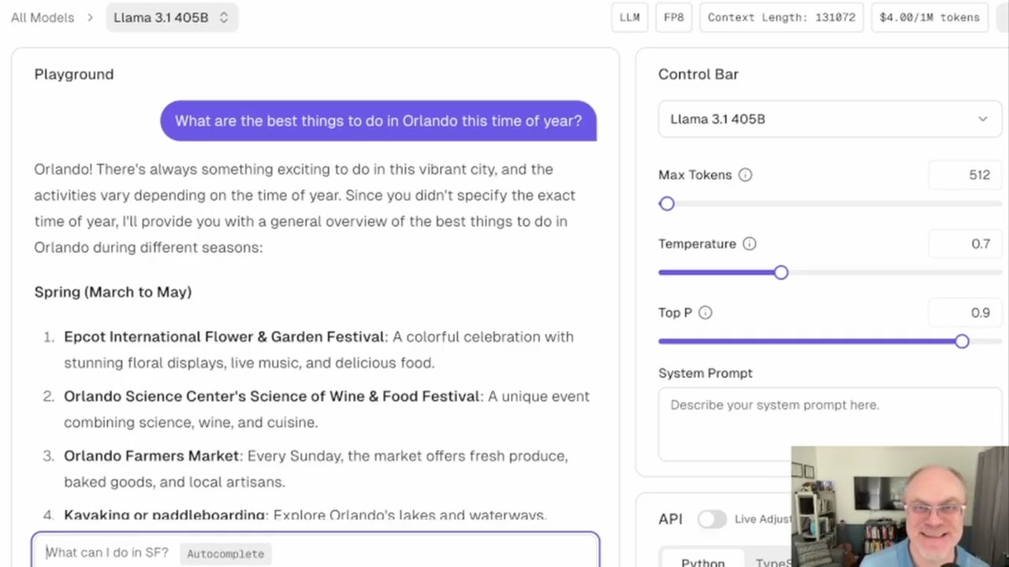
Task: Select the Python code tab
Action: (x=702, y=561)
